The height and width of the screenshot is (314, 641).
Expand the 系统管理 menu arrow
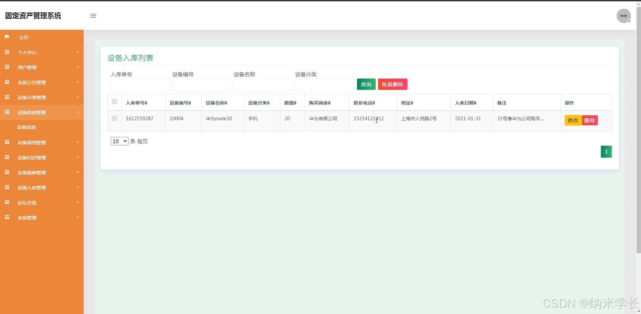[78, 217]
